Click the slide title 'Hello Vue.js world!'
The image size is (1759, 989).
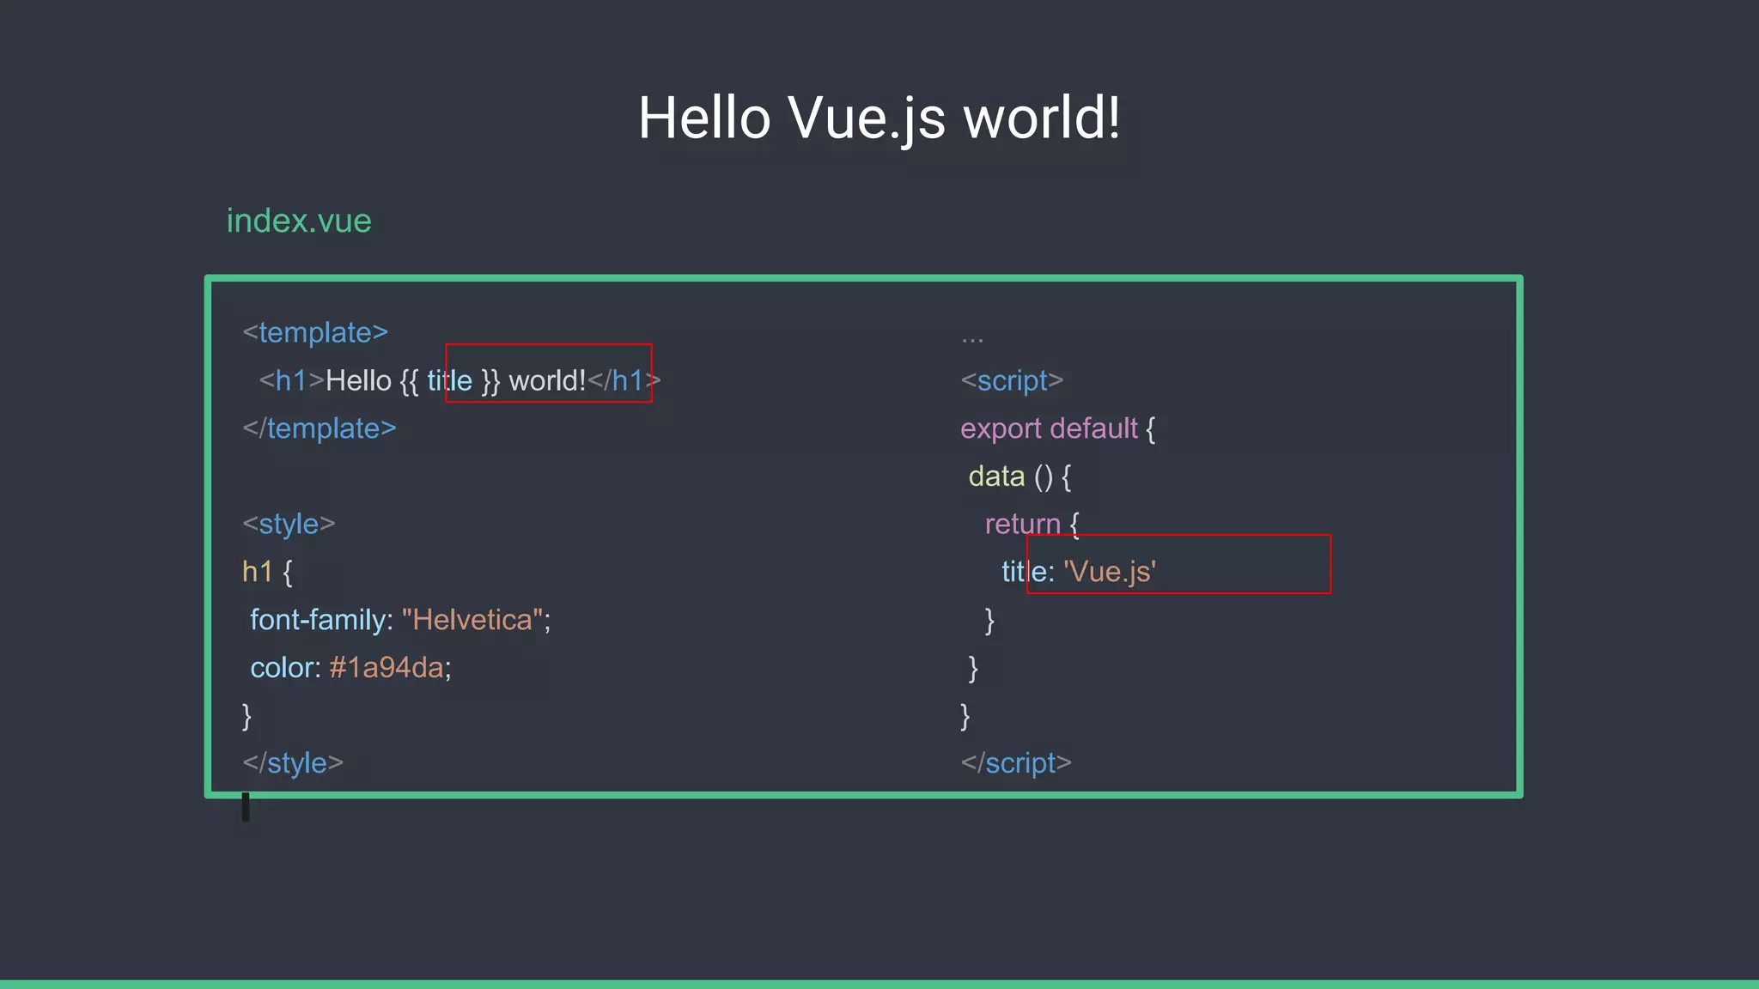[x=879, y=118]
